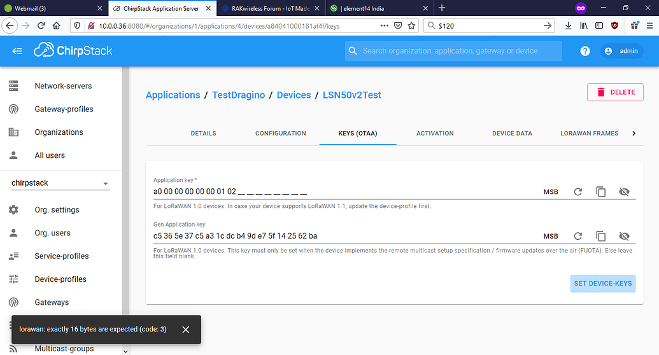Open the admin user menu
Viewport: 659px width, 355px height.
(621, 51)
